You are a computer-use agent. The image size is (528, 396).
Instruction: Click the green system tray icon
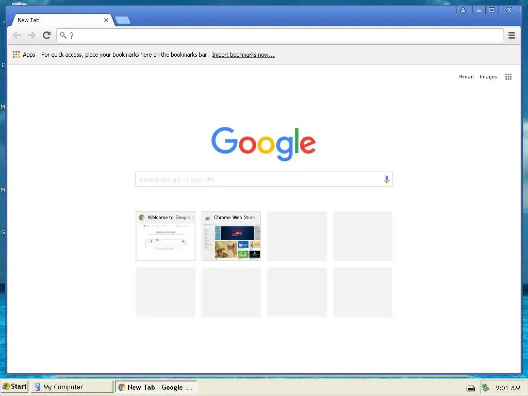coord(485,388)
